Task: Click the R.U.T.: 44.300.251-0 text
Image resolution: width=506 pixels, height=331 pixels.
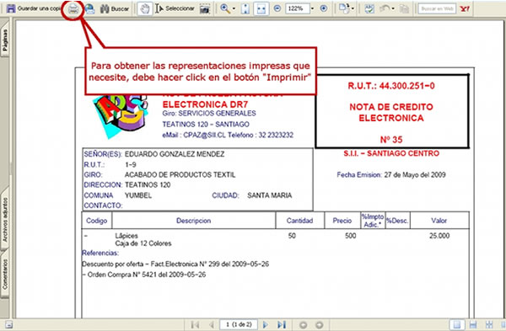Action: (391, 86)
